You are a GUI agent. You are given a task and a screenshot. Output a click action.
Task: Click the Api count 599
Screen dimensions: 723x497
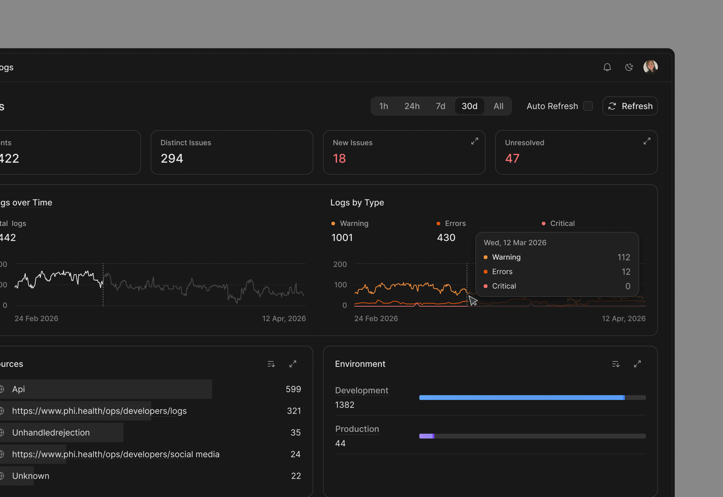[x=293, y=389]
